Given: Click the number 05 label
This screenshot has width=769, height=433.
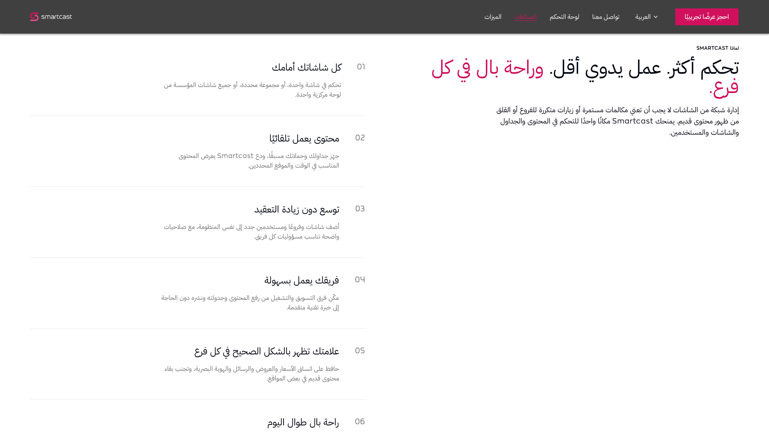Looking at the screenshot, I should pyautogui.click(x=360, y=350).
